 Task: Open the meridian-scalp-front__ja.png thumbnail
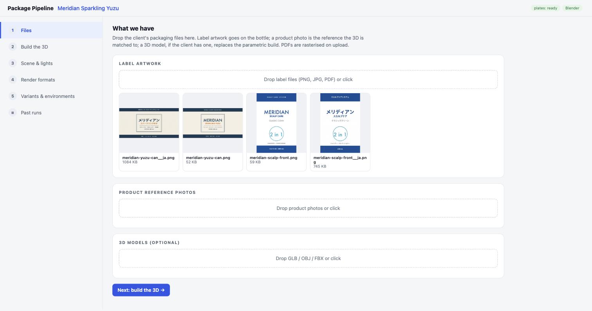tap(340, 123)
